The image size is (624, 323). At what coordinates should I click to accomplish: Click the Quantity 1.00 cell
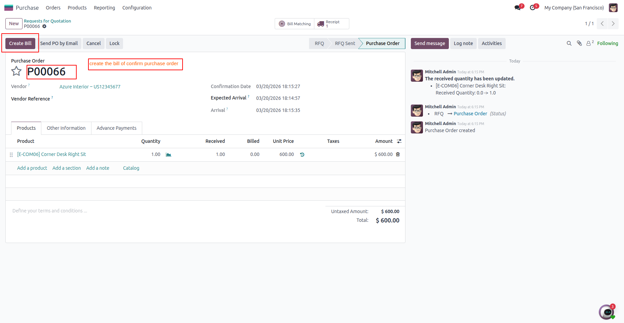[156, 154]
